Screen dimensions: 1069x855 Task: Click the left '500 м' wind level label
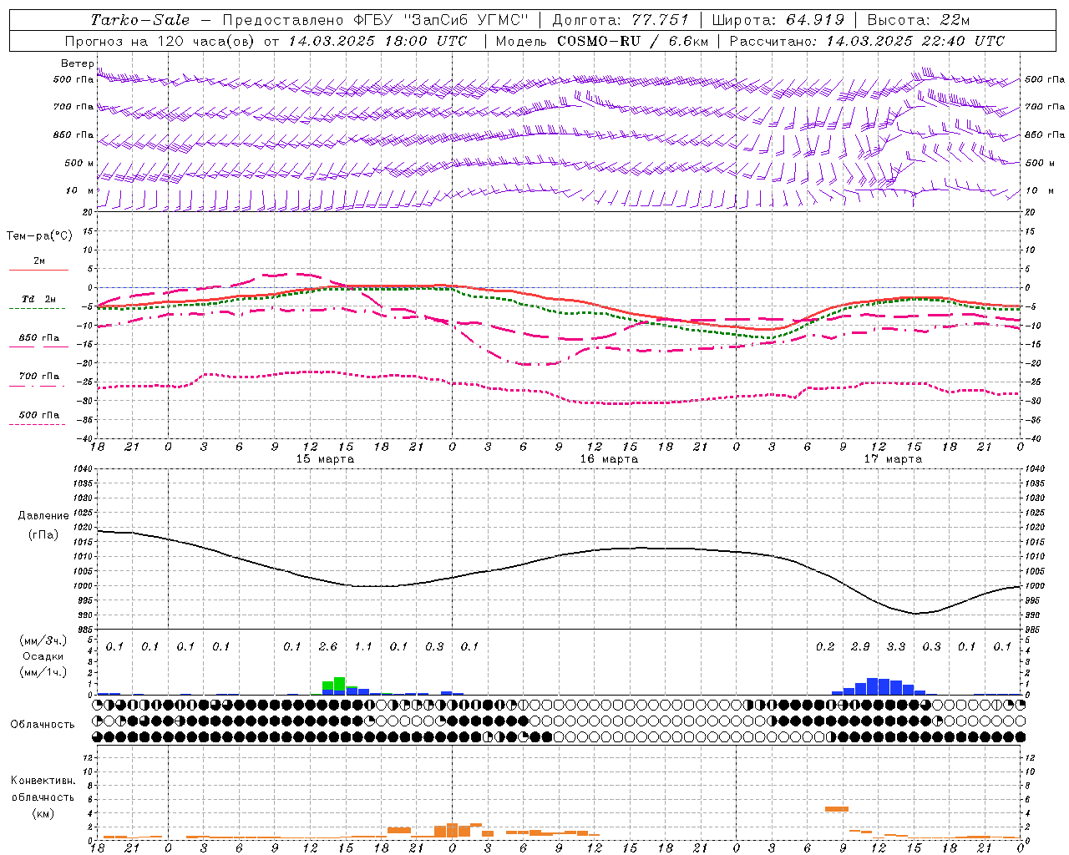[79, 163]
